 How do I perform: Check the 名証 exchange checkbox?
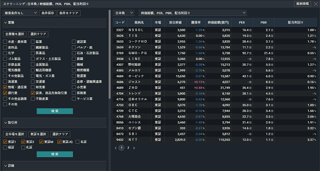(78, 142)
